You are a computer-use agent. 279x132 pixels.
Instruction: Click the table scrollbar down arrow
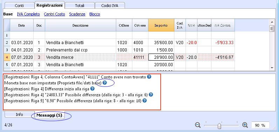(x=272, y=68)
